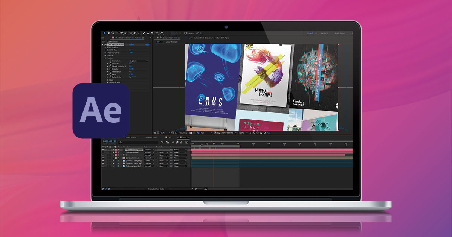The image size is (452, 237).
Task: Select the Pen tool
Action: pos(134,33)
